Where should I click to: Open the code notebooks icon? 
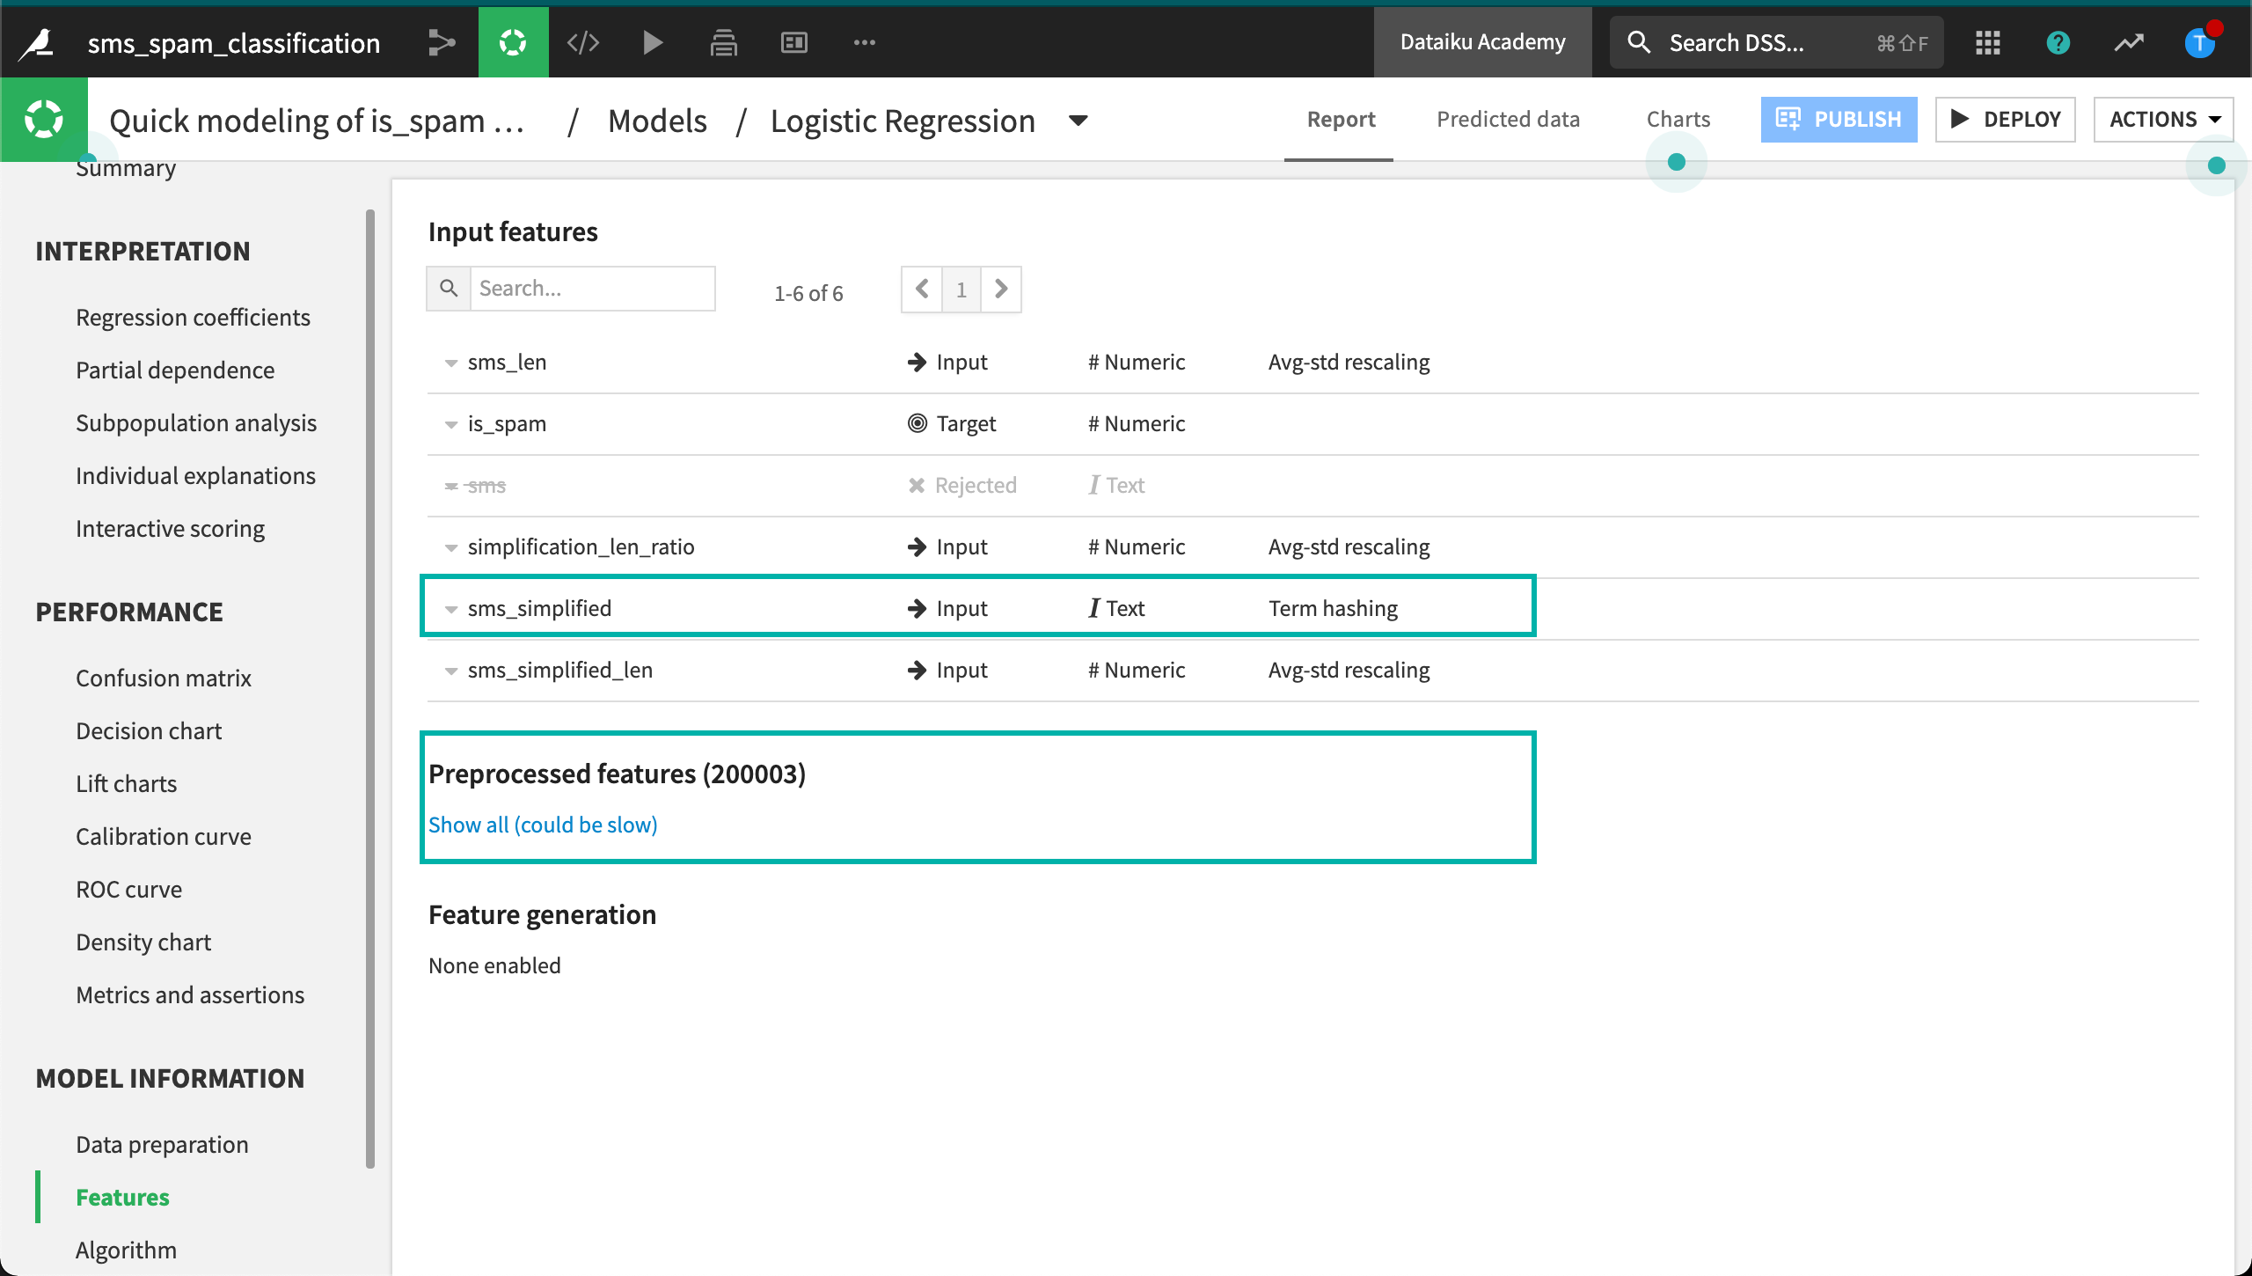click(583, 42)
